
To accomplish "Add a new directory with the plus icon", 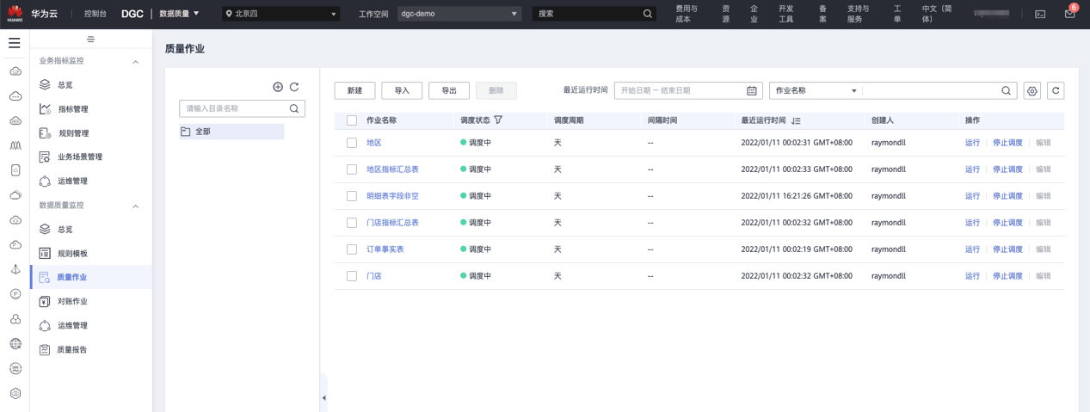I will point(278,87).
